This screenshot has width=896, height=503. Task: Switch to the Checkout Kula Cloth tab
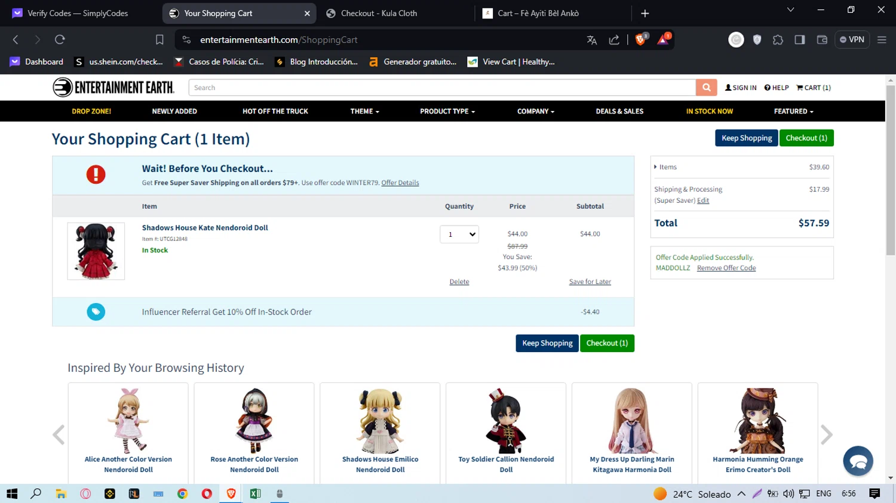click(x=398, y=13)
